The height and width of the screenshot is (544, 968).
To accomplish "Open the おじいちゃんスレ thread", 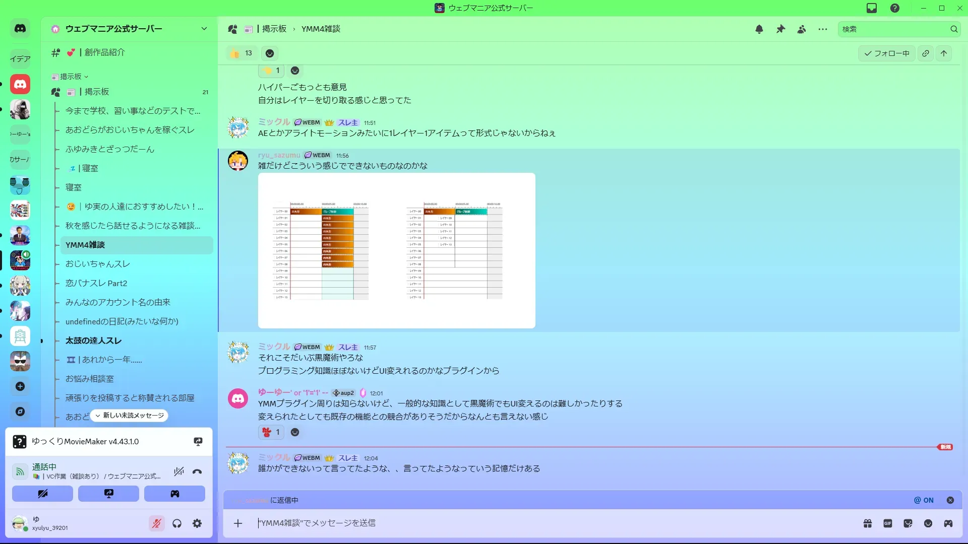I will 98,264.
